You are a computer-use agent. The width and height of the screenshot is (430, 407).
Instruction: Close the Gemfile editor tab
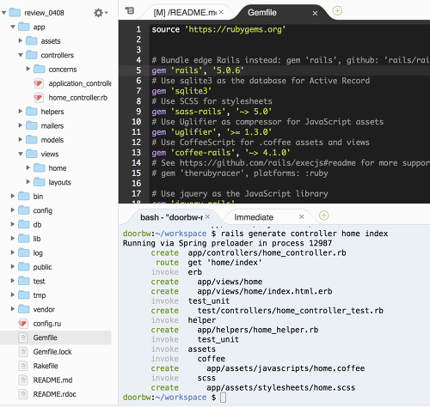(315, 13)
